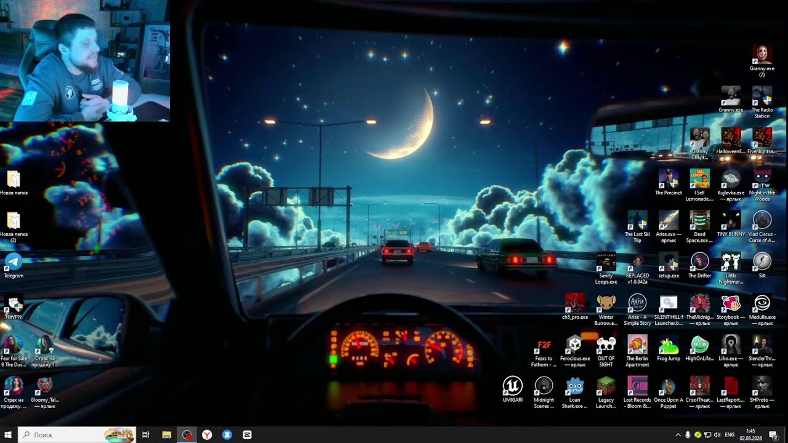Open the Little Nightmares shortcut
788x443 pixels.
click(x=731, y=268)
